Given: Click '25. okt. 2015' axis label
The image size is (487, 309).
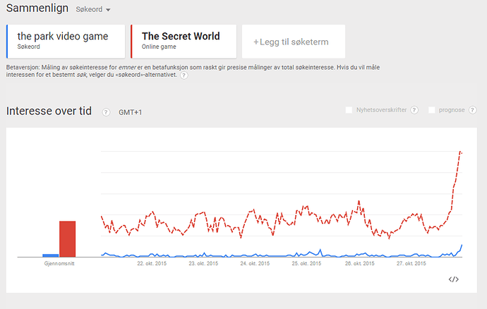Looking at the screenshot, I should click(306, 263).
